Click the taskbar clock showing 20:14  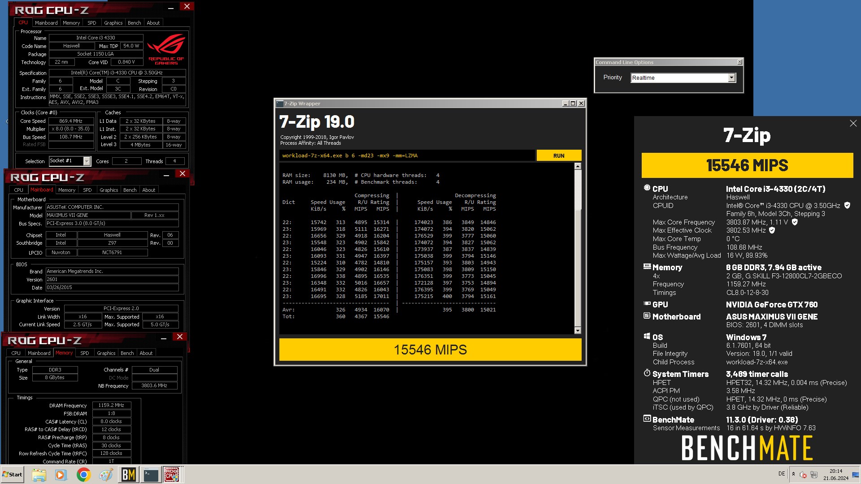pyautogui.click(x=836, y=475)
